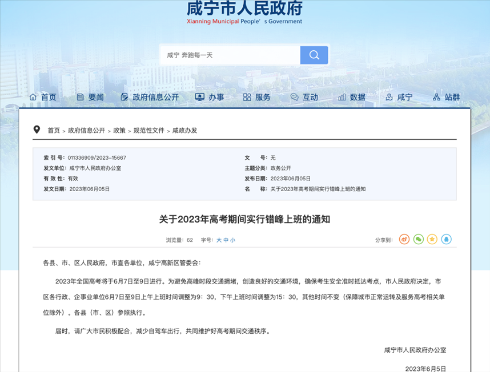Open the 站群 site group navigation item
The image size is (490, 372).
coord(446,98)
